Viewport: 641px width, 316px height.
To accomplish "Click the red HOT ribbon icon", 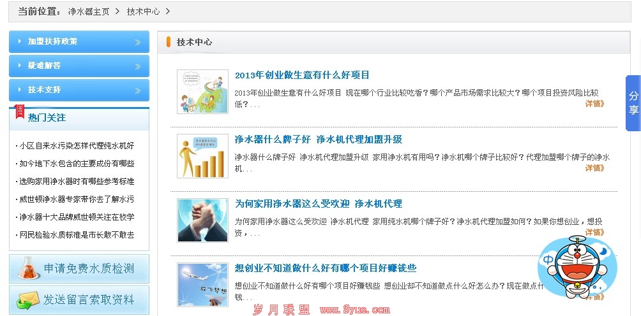I will click(19, 111).
